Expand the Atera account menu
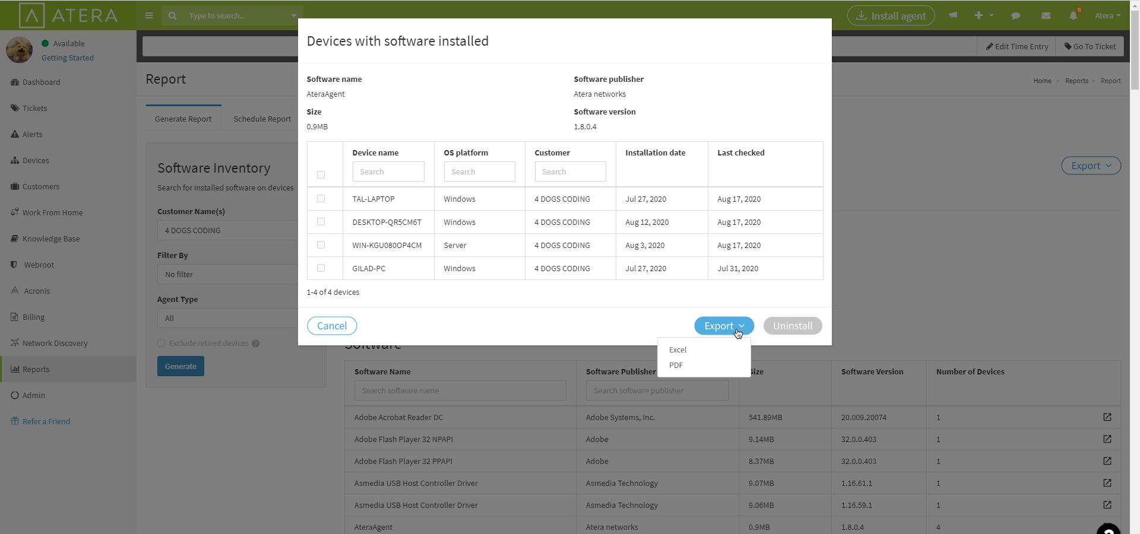 pos(1107,16)
